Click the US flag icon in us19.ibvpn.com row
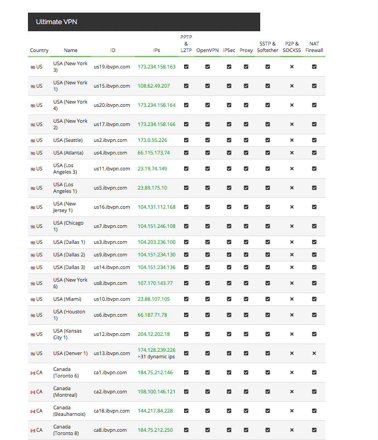Viewport: 378px width, 440px height. coord(33,67)
